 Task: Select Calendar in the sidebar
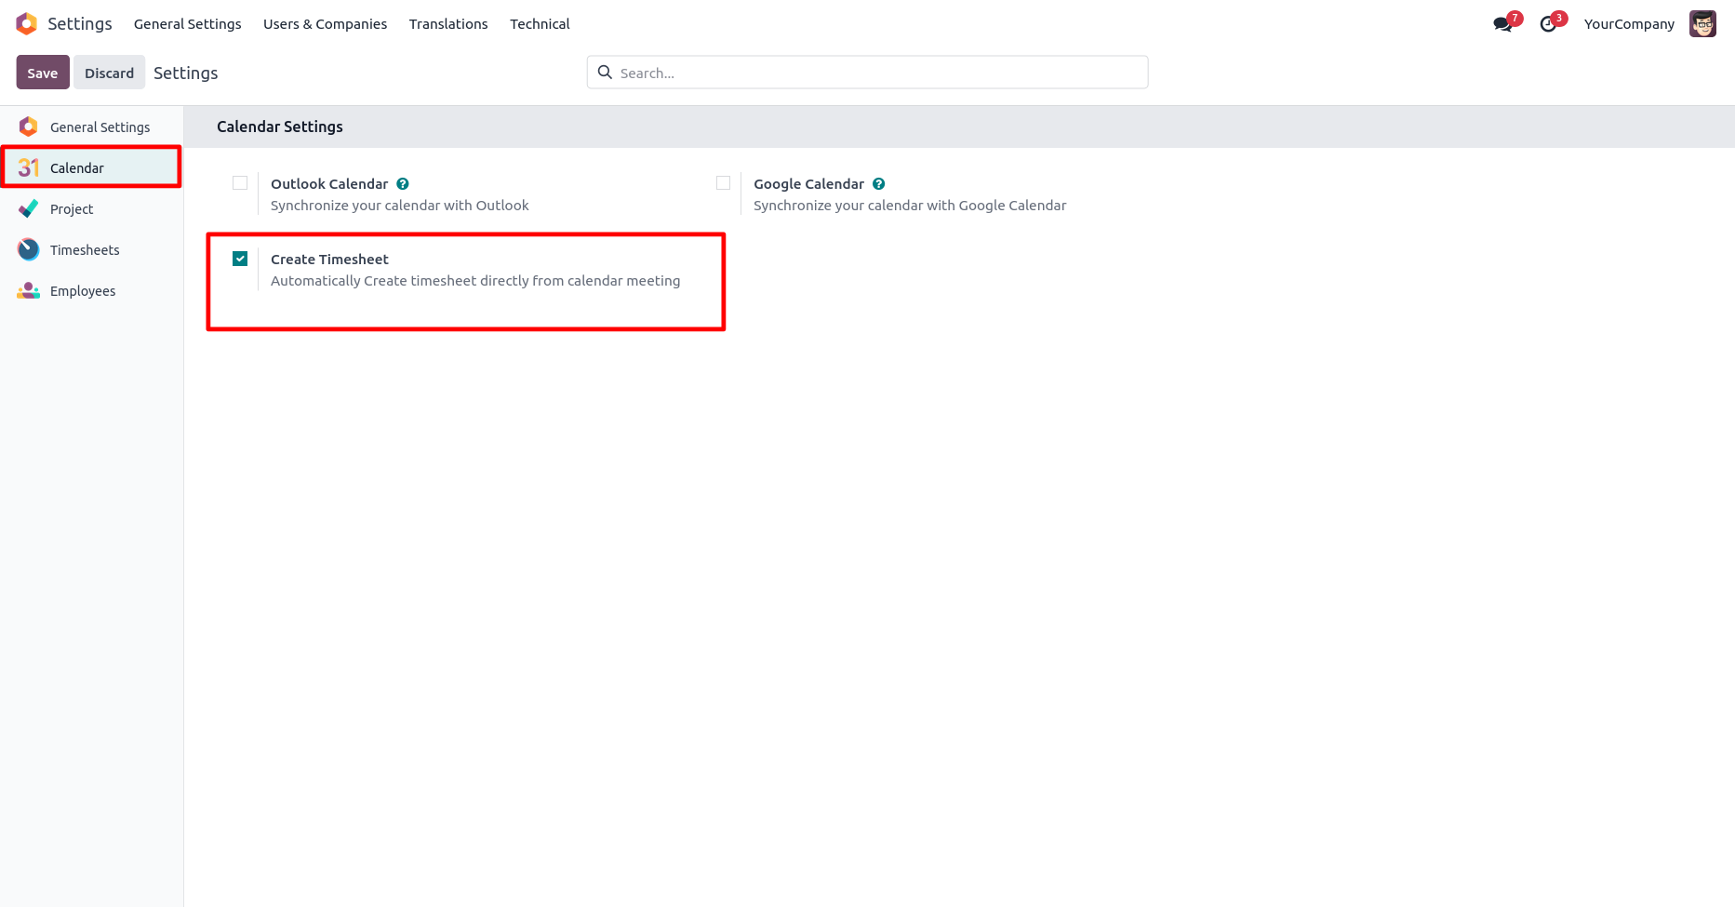click(x=92, y=167)
